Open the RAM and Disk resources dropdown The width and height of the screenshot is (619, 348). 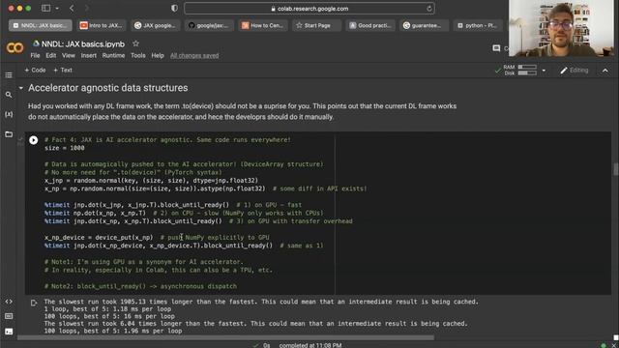click(x=544, y=71)
